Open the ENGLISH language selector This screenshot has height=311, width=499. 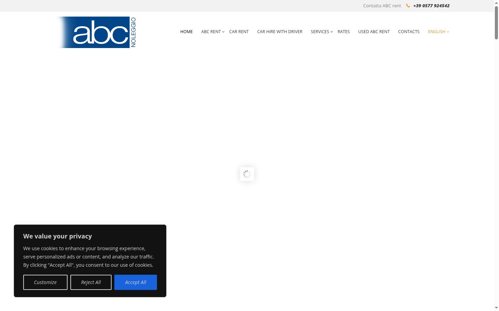point(437,31)
